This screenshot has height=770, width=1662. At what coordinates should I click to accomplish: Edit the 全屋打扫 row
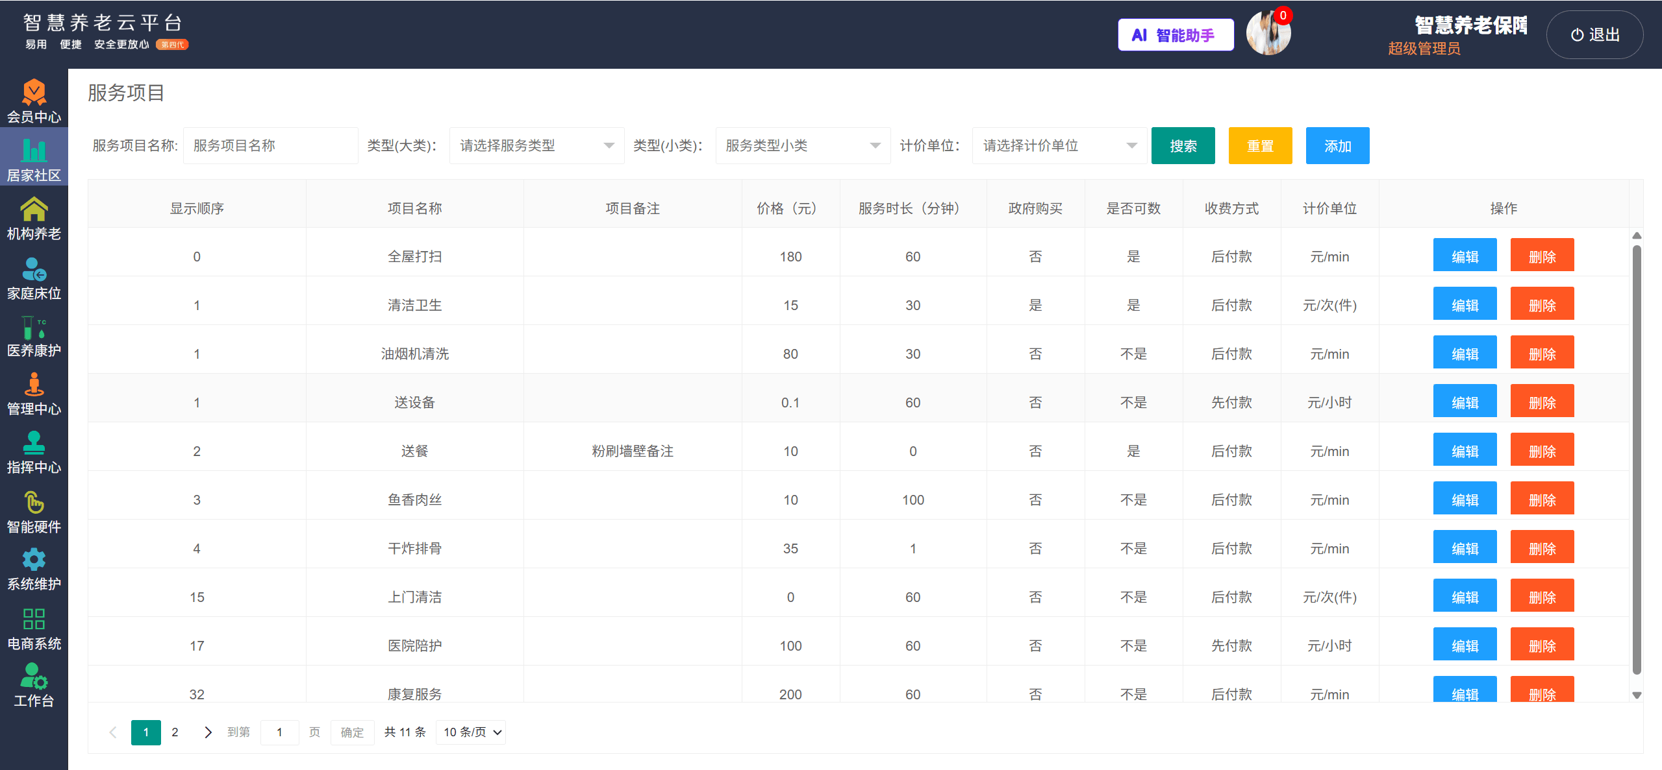1465,255
